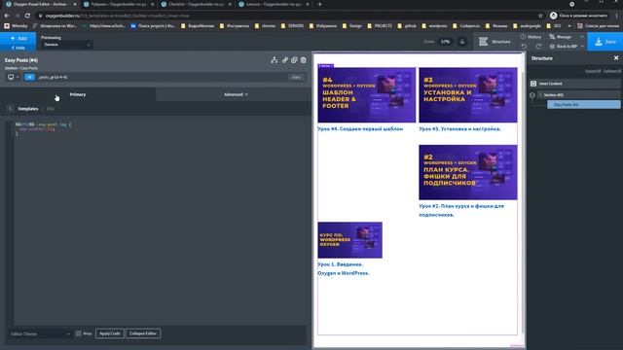Click the Урок #3 post title link
Screen dimensions: 623x350
pos(459,129)
